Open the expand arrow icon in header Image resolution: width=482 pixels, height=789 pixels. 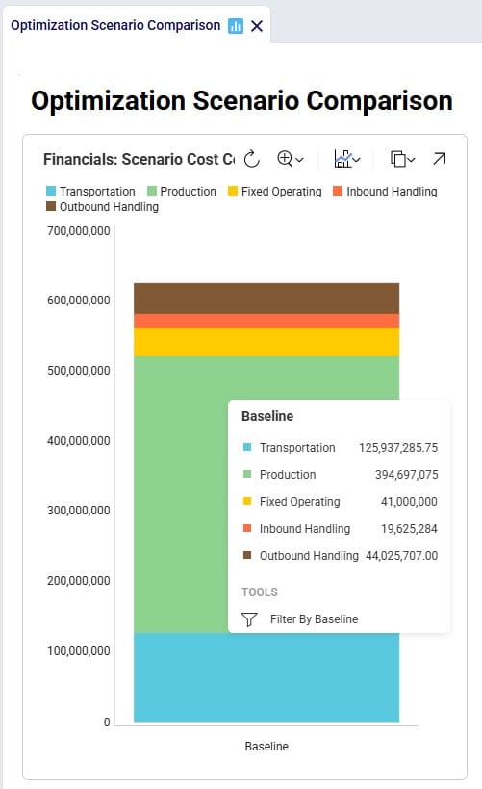(440, 159)
